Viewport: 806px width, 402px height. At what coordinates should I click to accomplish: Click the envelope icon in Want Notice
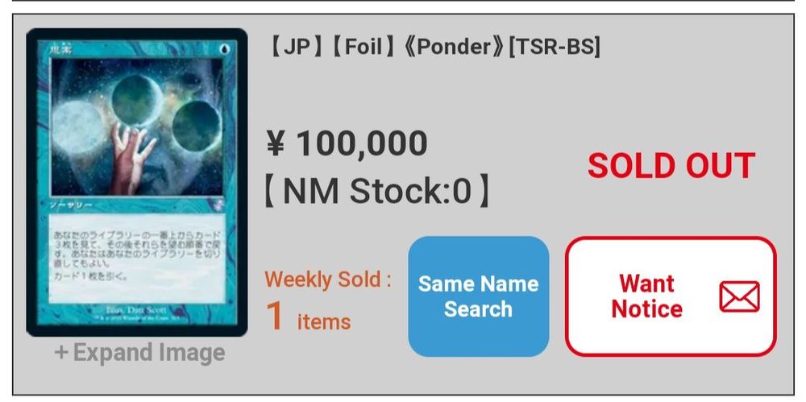point(739,296)
